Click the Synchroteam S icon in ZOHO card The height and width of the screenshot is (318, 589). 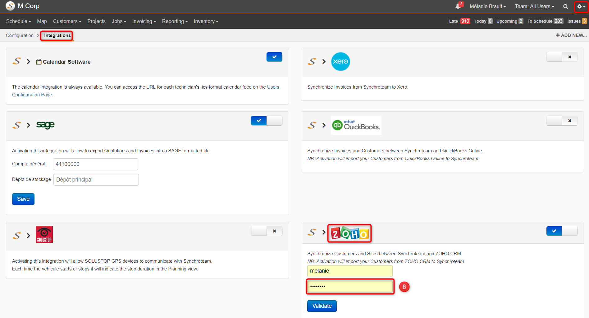coord(312,232)
